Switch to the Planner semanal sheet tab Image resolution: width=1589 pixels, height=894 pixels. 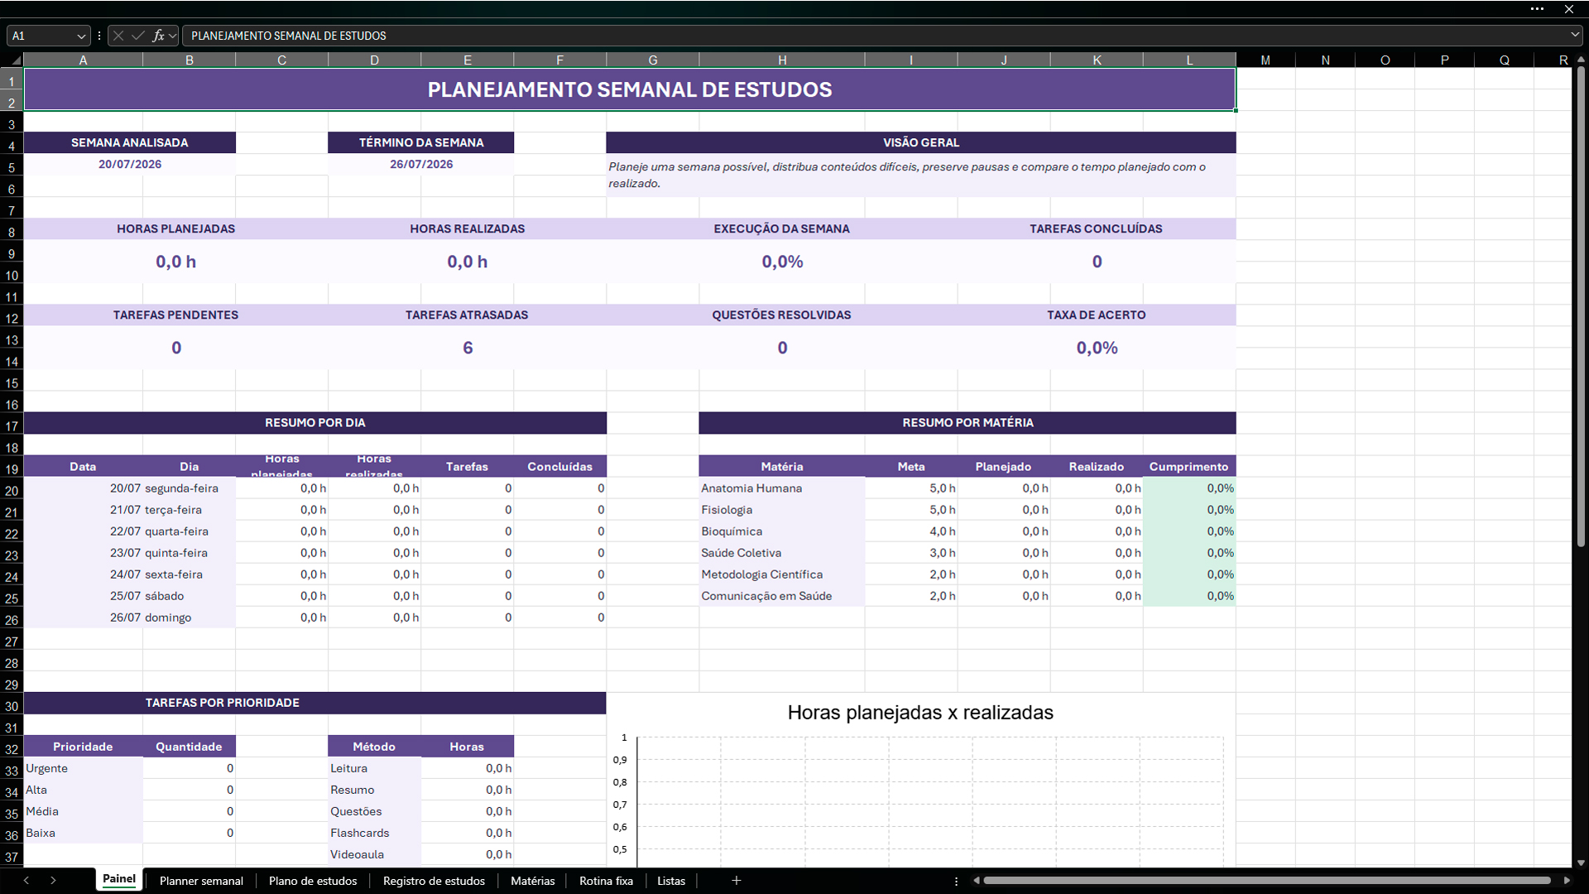[x=201, y=881]
